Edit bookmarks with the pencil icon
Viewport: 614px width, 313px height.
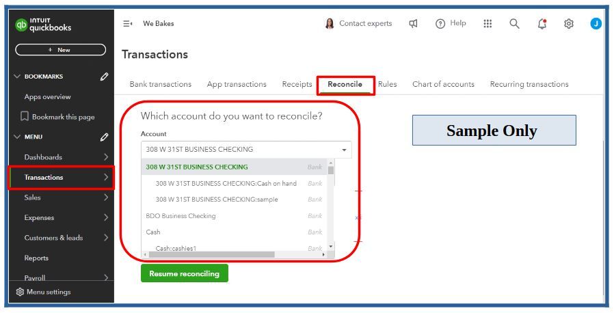click(x=104, y=77)
